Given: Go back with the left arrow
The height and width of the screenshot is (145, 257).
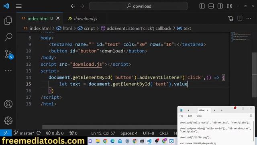Looking at the screenshot, I should click(73, 6).
